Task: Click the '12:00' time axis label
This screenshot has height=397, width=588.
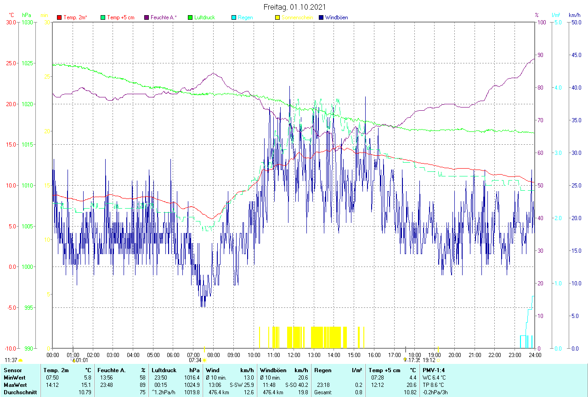Action: [x=294, y=355]
